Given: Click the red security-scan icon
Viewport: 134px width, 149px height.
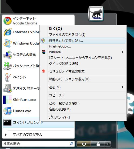Looking at the screenshot, I should click(43, 71).
